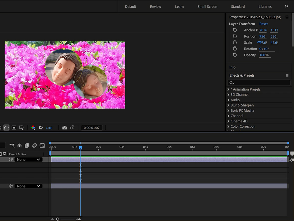
Task: Click the current time display 0:00:01:07
Action: pos(92,128)
